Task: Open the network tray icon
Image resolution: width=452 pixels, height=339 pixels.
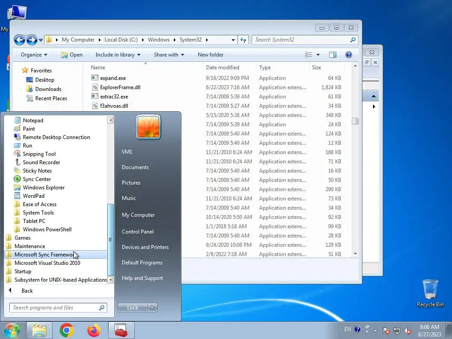Action: (397, 331)
